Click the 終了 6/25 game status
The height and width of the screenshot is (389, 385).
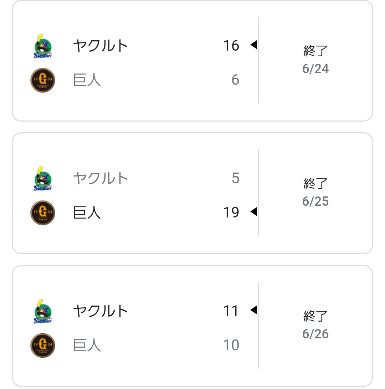(315, 192)
